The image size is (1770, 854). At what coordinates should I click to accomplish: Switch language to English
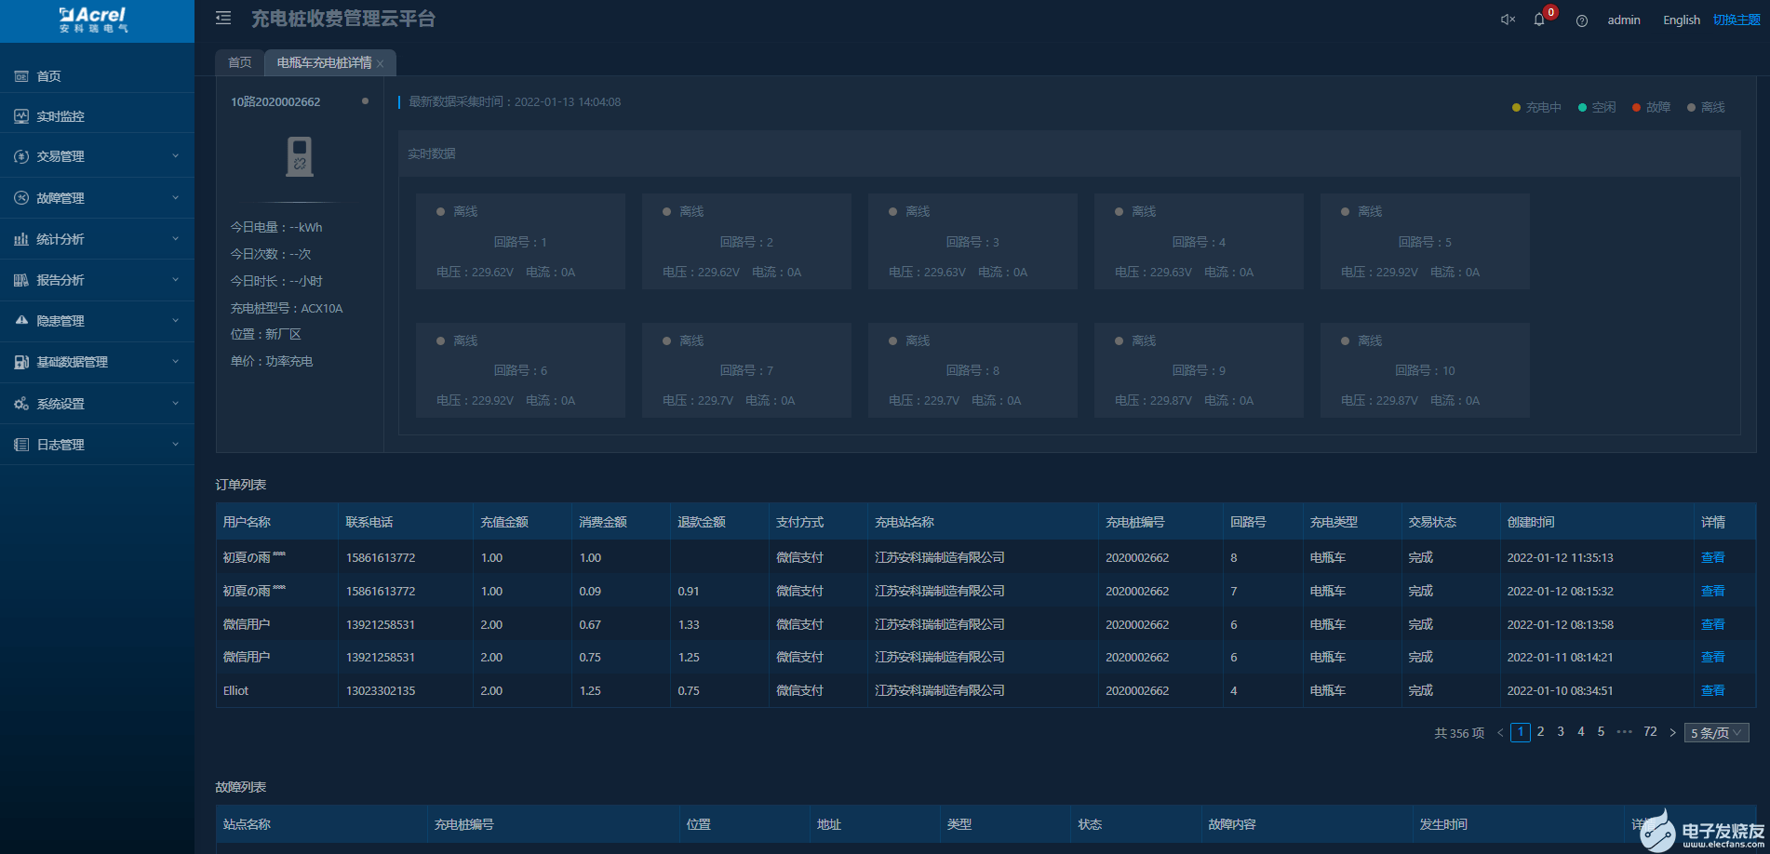point(1682,20)
